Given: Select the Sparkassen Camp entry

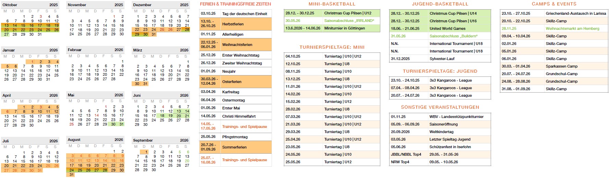Looking at the screenshot, I should 561,66.
